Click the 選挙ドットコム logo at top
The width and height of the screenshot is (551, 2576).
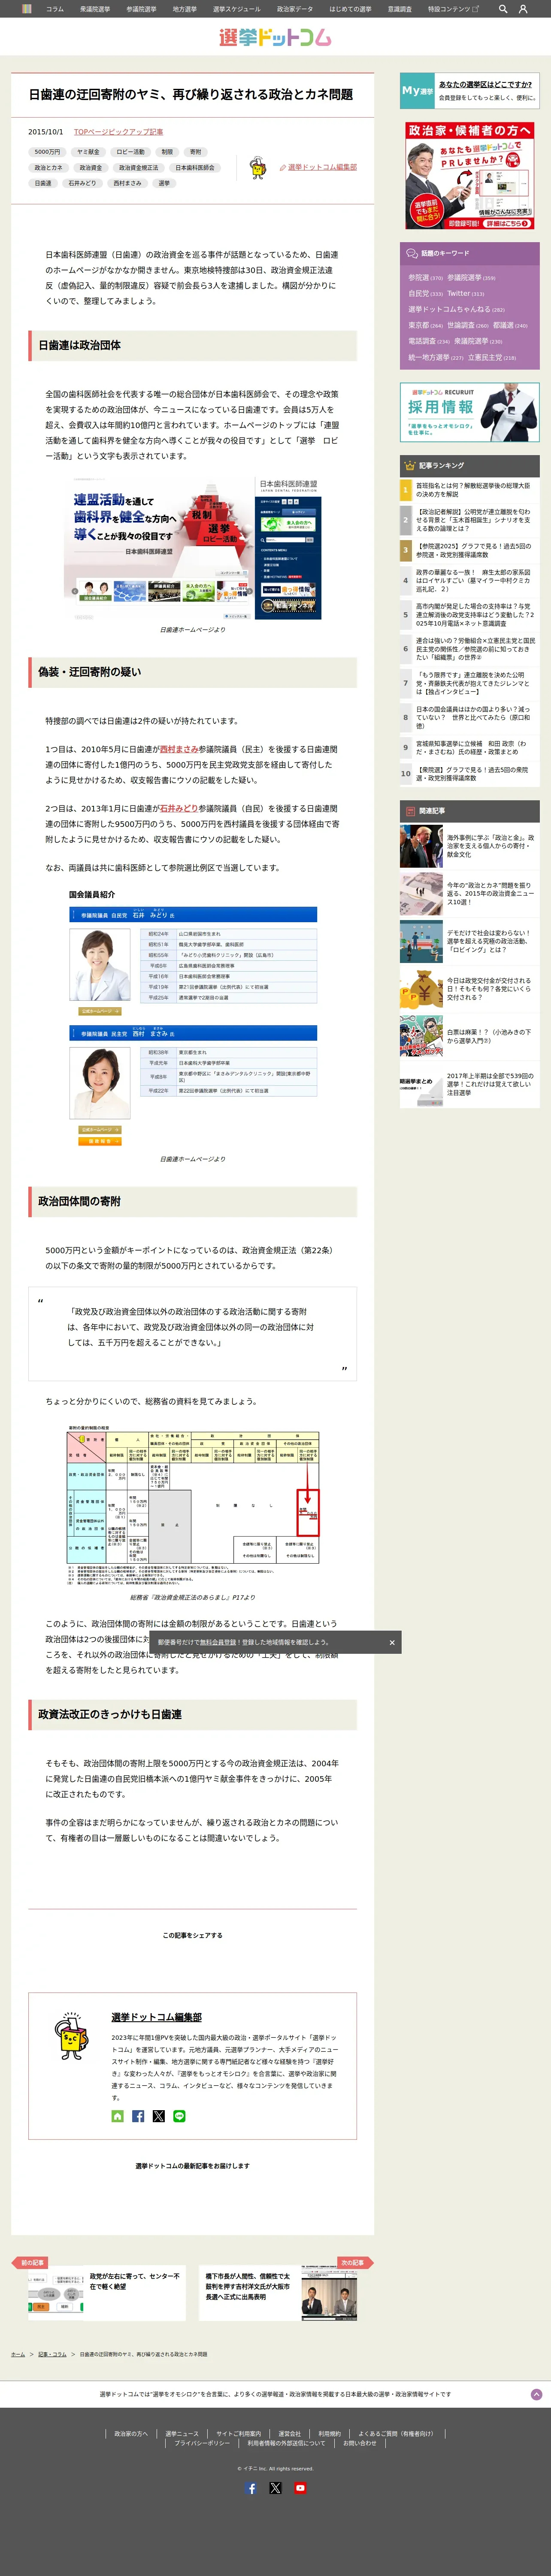275,37
